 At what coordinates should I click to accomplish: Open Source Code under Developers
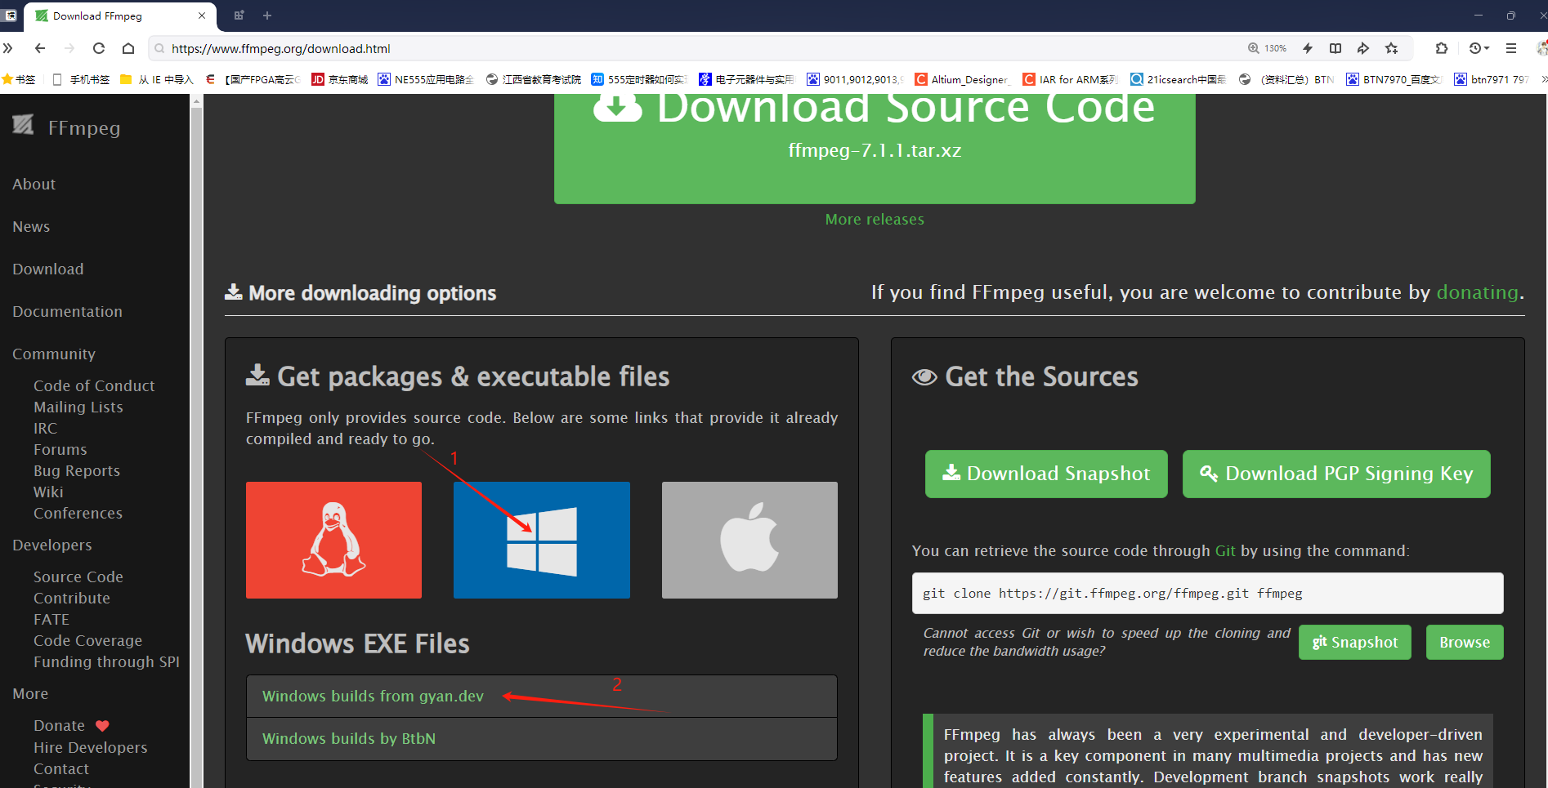click(78, 577)
